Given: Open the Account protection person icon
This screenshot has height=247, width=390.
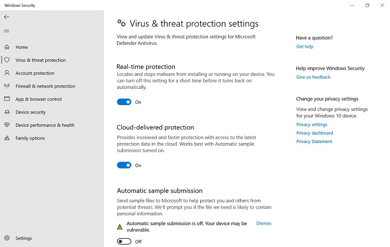Looking at the screenshot, I should coord(7,73).
